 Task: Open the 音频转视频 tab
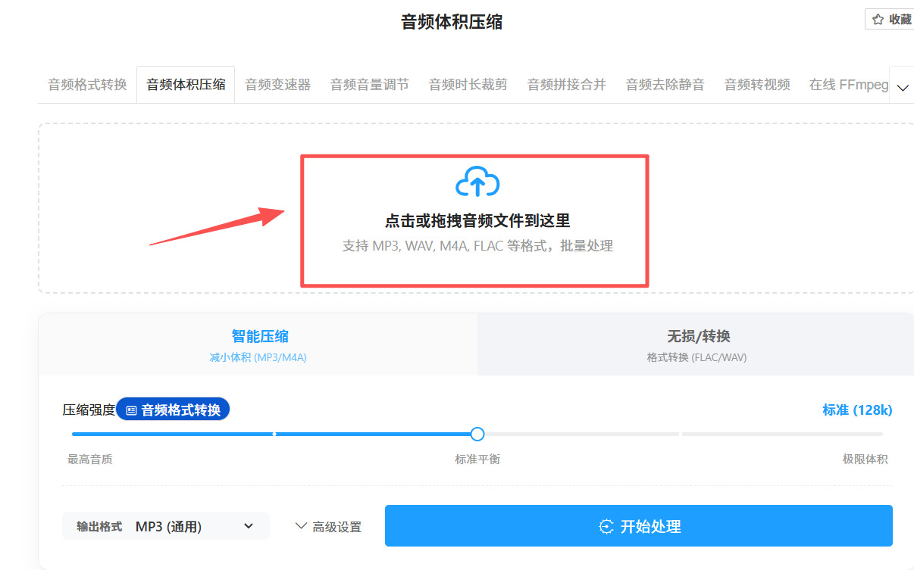757,85
